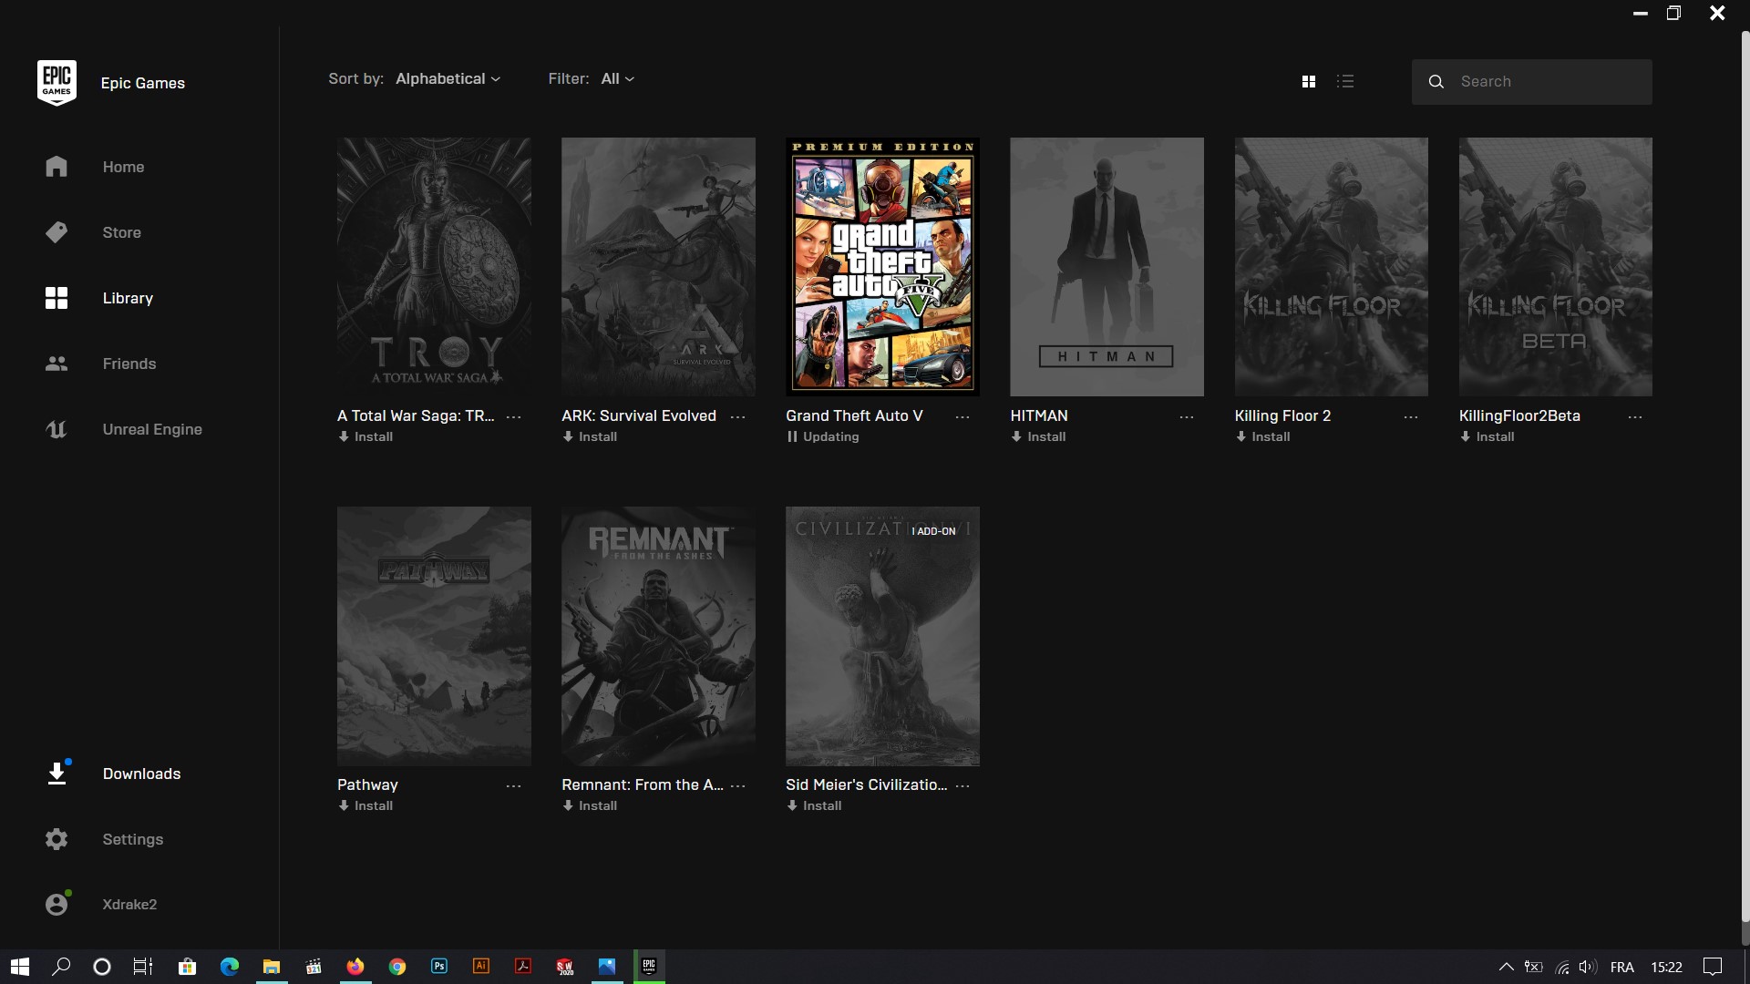Open Killing Floor 2 cover art
The height and width of the screenshot is (984, 1750).
[1331, 267]
